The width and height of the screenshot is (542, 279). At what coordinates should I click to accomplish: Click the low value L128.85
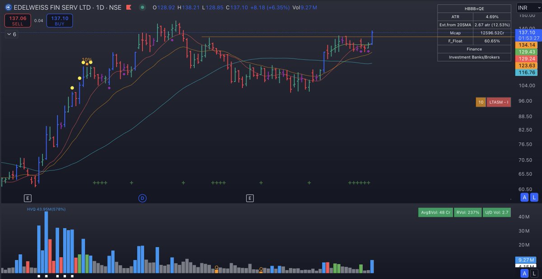coord(212,8)
